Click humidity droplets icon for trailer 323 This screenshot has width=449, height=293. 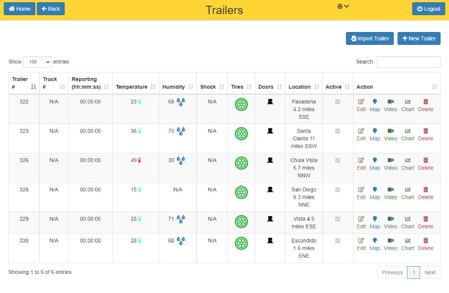181,131
